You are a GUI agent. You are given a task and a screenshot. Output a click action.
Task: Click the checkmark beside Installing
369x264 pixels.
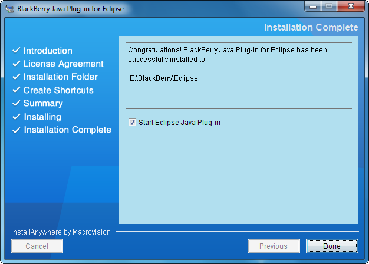pyautogui.click(x=17, y=117)
